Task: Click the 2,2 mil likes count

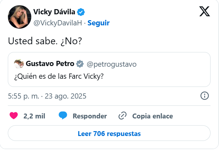Action: tap(34, 116)
